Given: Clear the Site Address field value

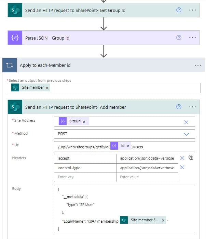Looking at the screenshot, I should point(186,122).
